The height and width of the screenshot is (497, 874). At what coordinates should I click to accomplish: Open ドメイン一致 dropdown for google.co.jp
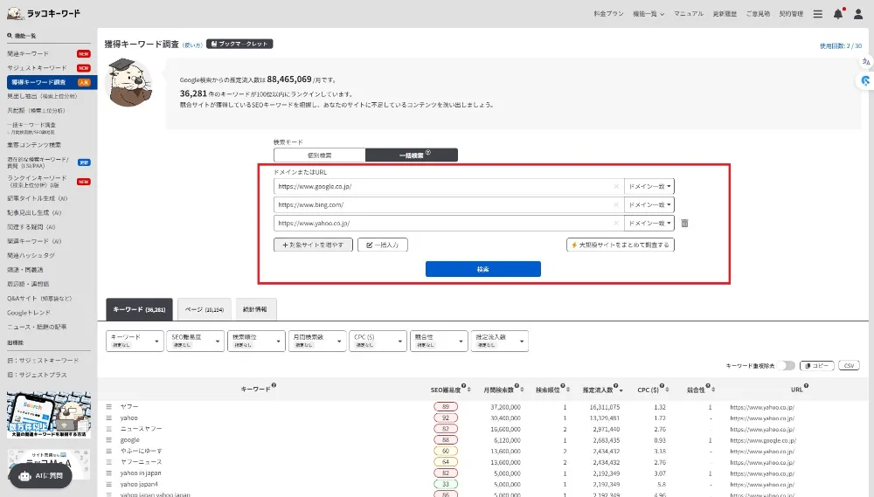(x=649, y=186)
